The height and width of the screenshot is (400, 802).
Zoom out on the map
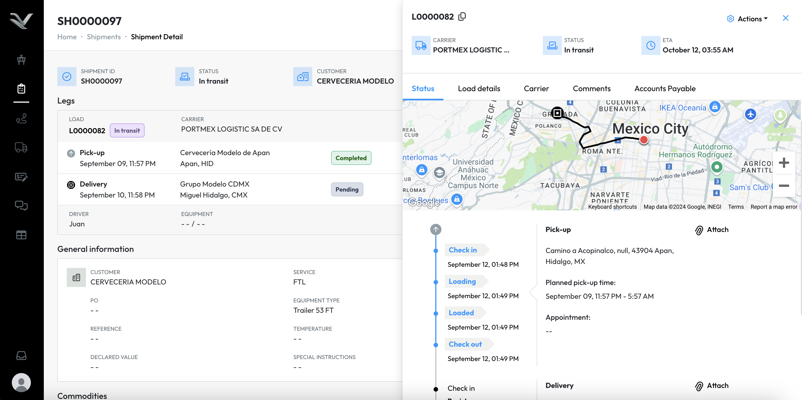[784, 186]
